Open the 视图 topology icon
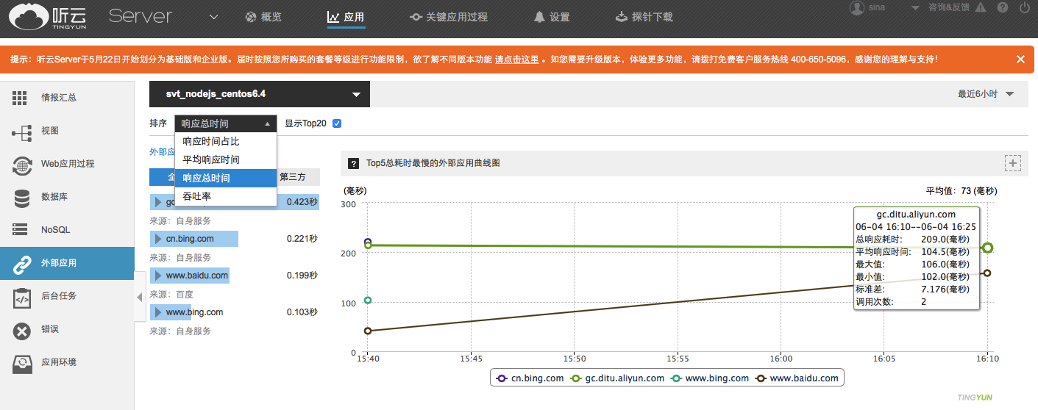1038x410 pixels. (21, 132)
